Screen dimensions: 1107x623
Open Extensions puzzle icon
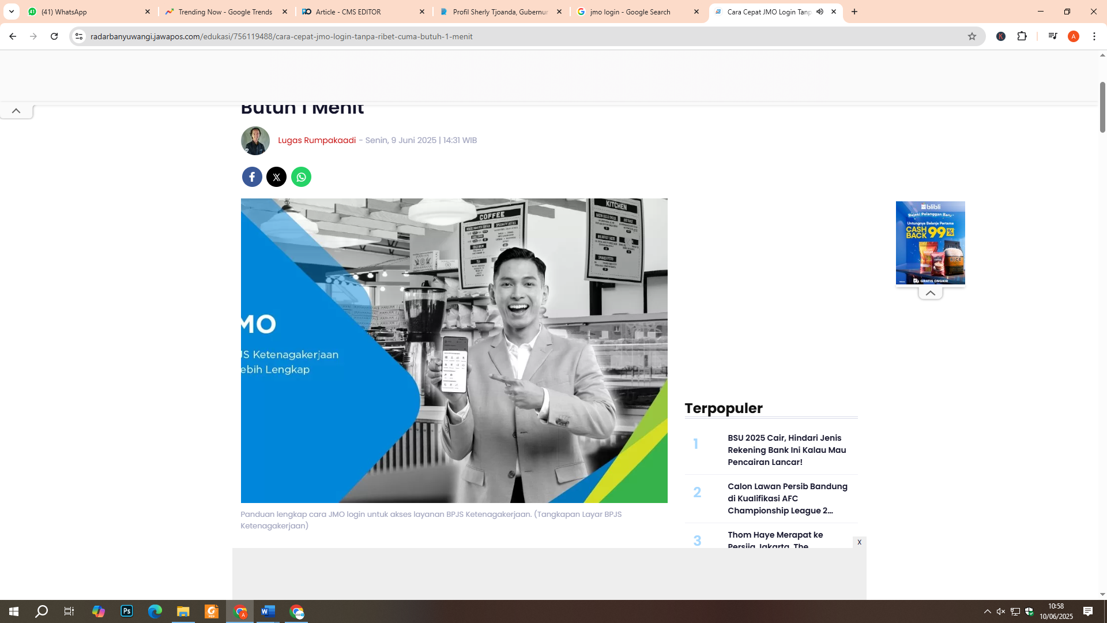1022,36
